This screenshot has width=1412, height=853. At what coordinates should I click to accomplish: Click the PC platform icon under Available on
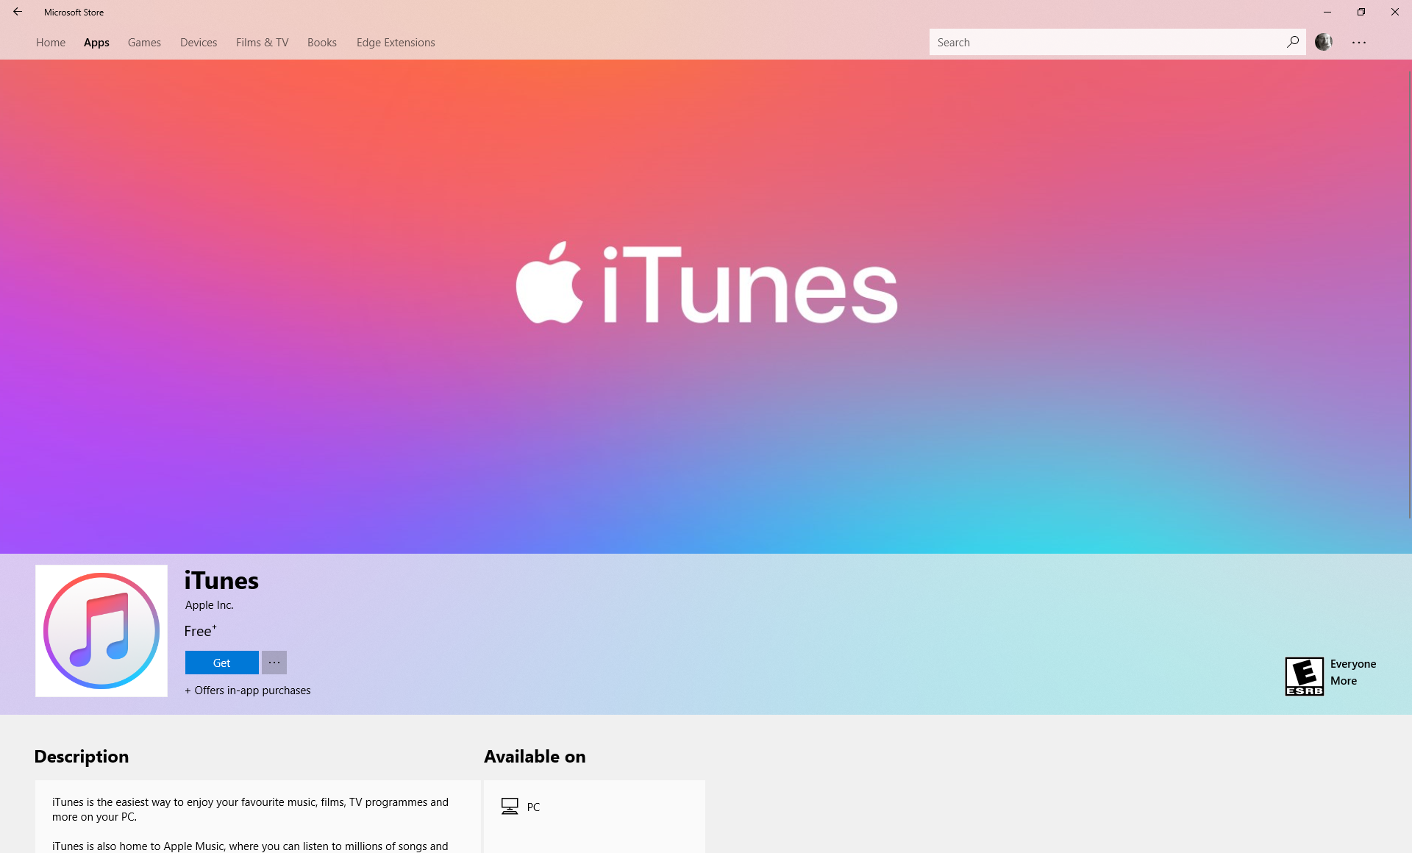[x=510, y=806]
